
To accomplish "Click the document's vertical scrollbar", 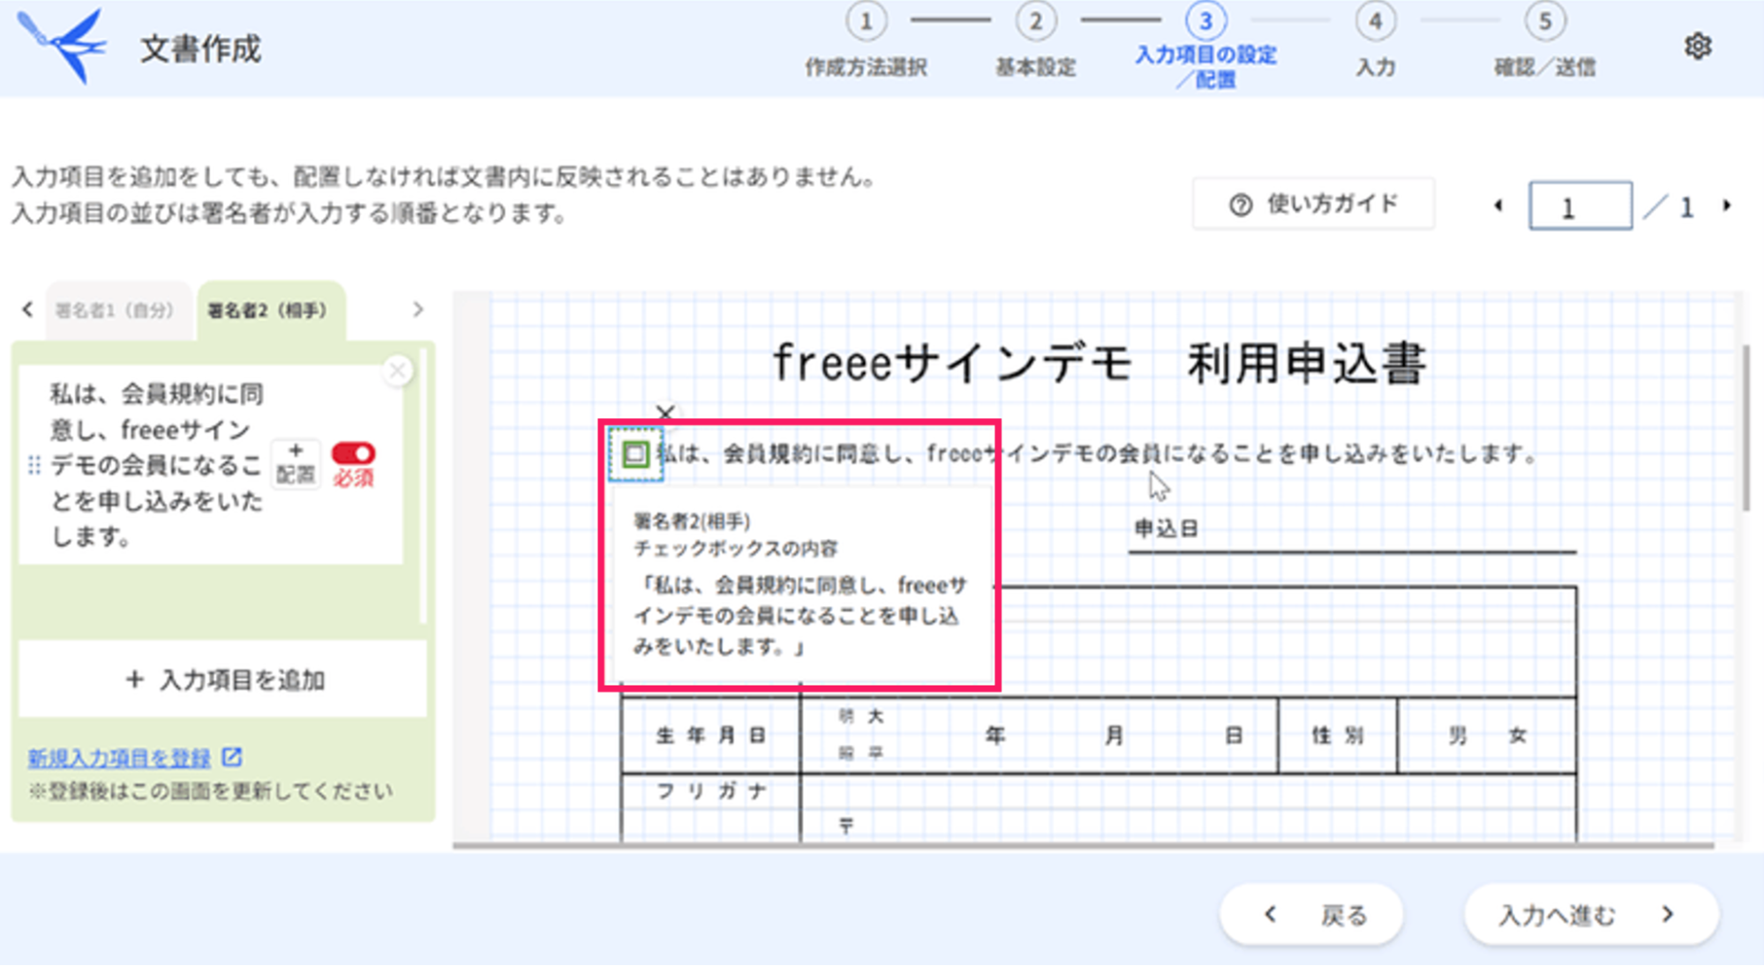I will pyautogui.click(x=1745, y=427).
